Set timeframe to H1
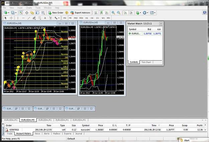This screenshot has height=142, width=209. pos(87,18)
